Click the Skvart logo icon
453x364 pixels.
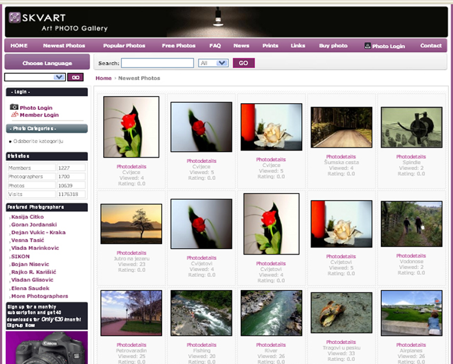point(15,18)
